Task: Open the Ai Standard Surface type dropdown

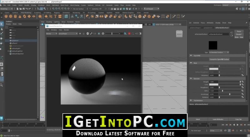Action: [219, 52]
